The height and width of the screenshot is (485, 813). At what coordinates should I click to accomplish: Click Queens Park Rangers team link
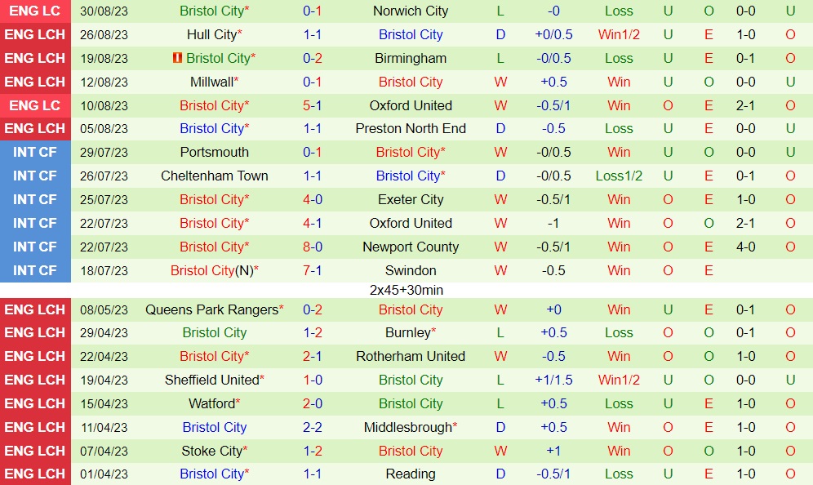pos(211,310)
